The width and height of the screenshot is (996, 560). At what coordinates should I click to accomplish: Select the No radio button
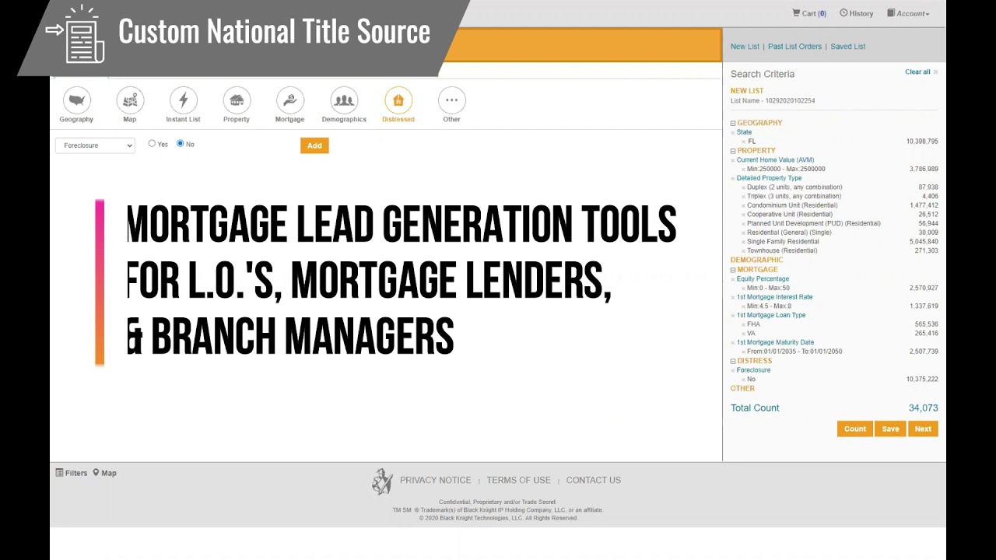181,143
